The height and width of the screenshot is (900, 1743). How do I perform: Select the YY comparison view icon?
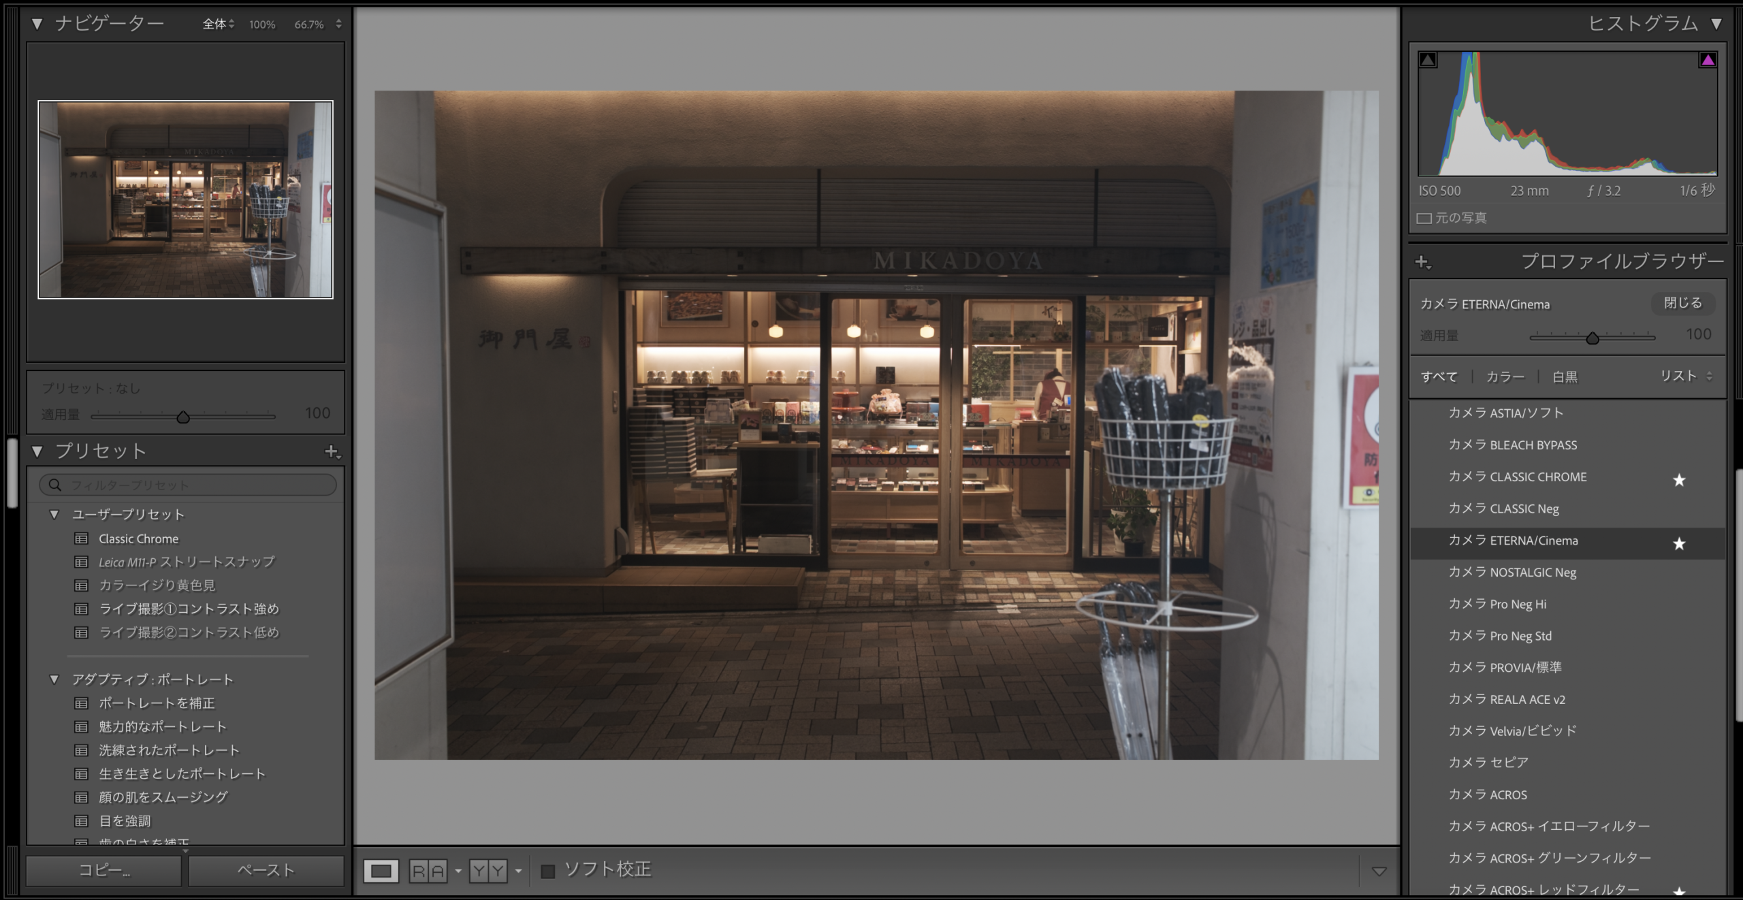pyautogui.click(x=488, y=871)
